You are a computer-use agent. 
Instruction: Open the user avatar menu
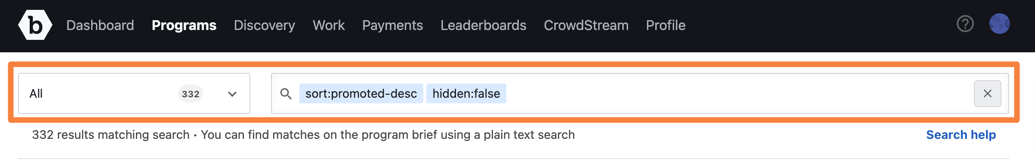coord(999,24)
